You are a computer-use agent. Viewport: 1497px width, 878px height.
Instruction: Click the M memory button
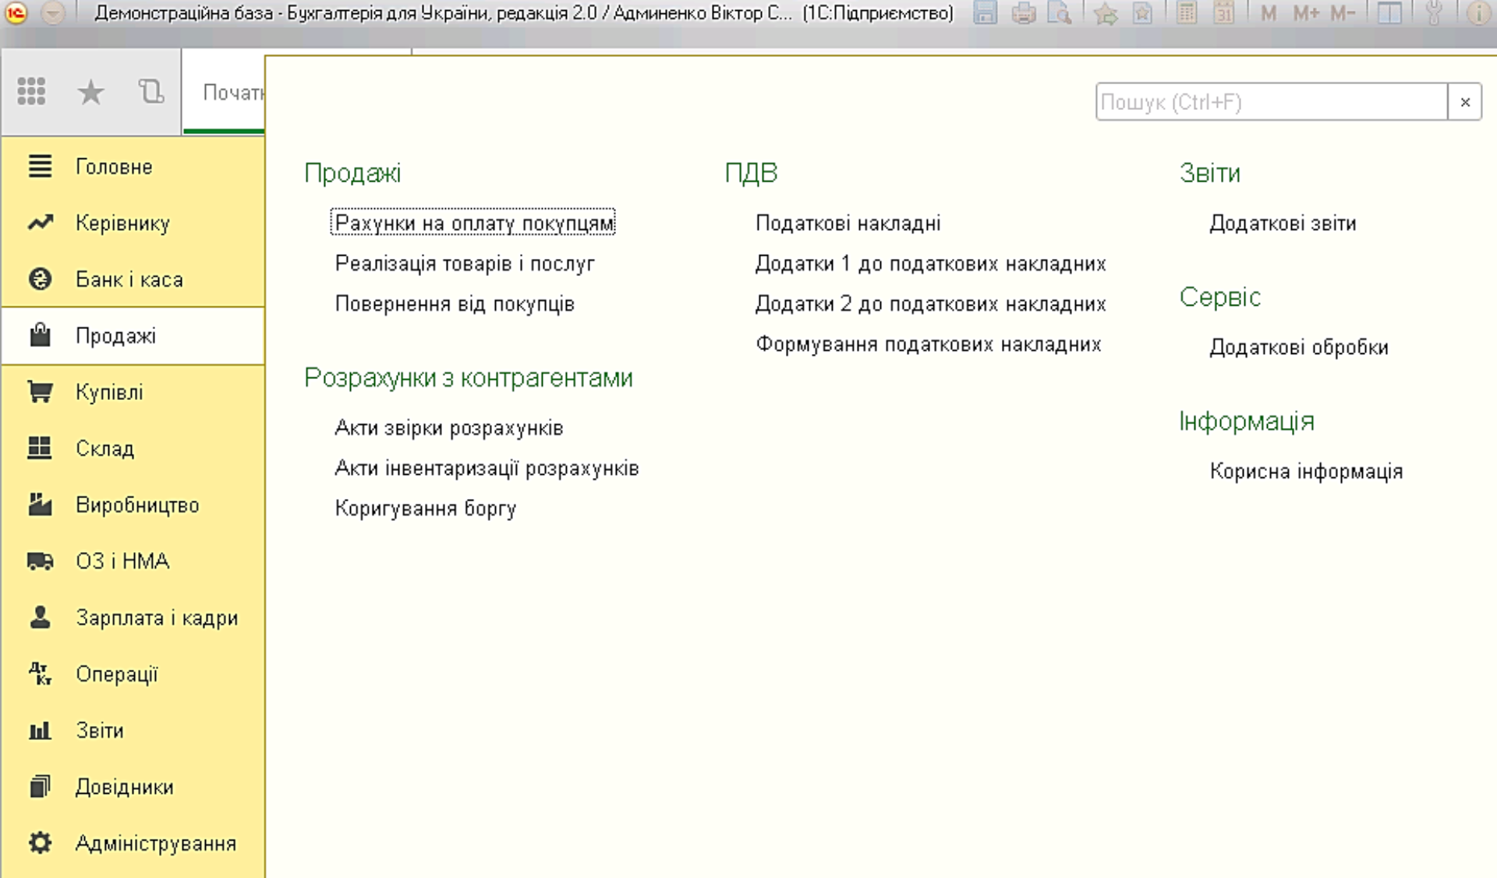[1269, 12]
